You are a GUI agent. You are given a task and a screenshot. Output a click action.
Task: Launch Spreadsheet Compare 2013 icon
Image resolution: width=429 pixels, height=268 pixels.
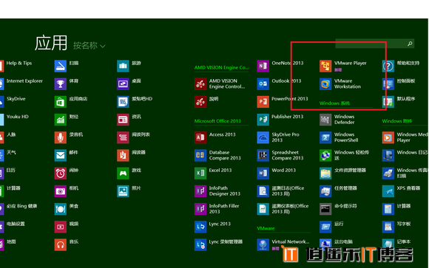click(x=263, y=156)
